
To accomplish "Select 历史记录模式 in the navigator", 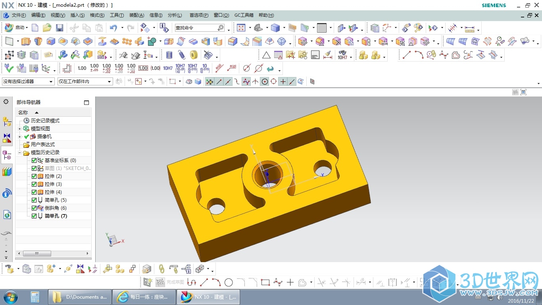I will coord(45,121).
